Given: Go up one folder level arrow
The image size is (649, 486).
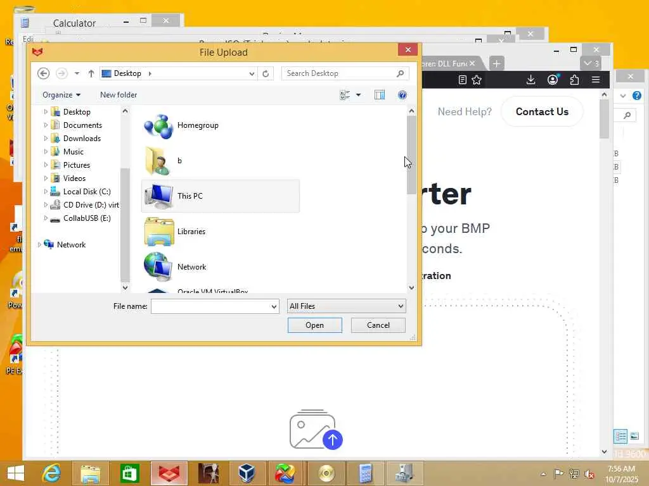Looking at the screenshot, I should (91, 73).
